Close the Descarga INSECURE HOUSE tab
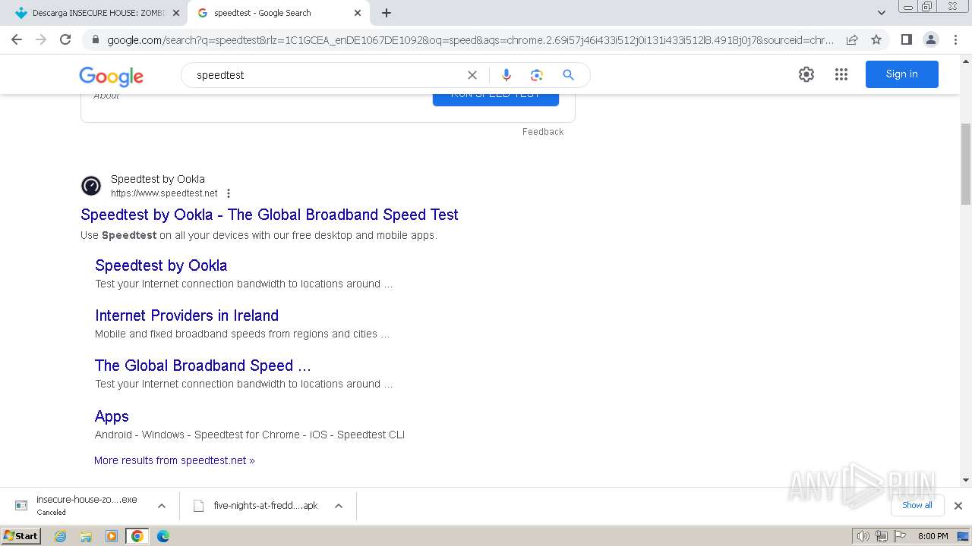This screenshot has width=972, height=546. [x=176, y=13]
